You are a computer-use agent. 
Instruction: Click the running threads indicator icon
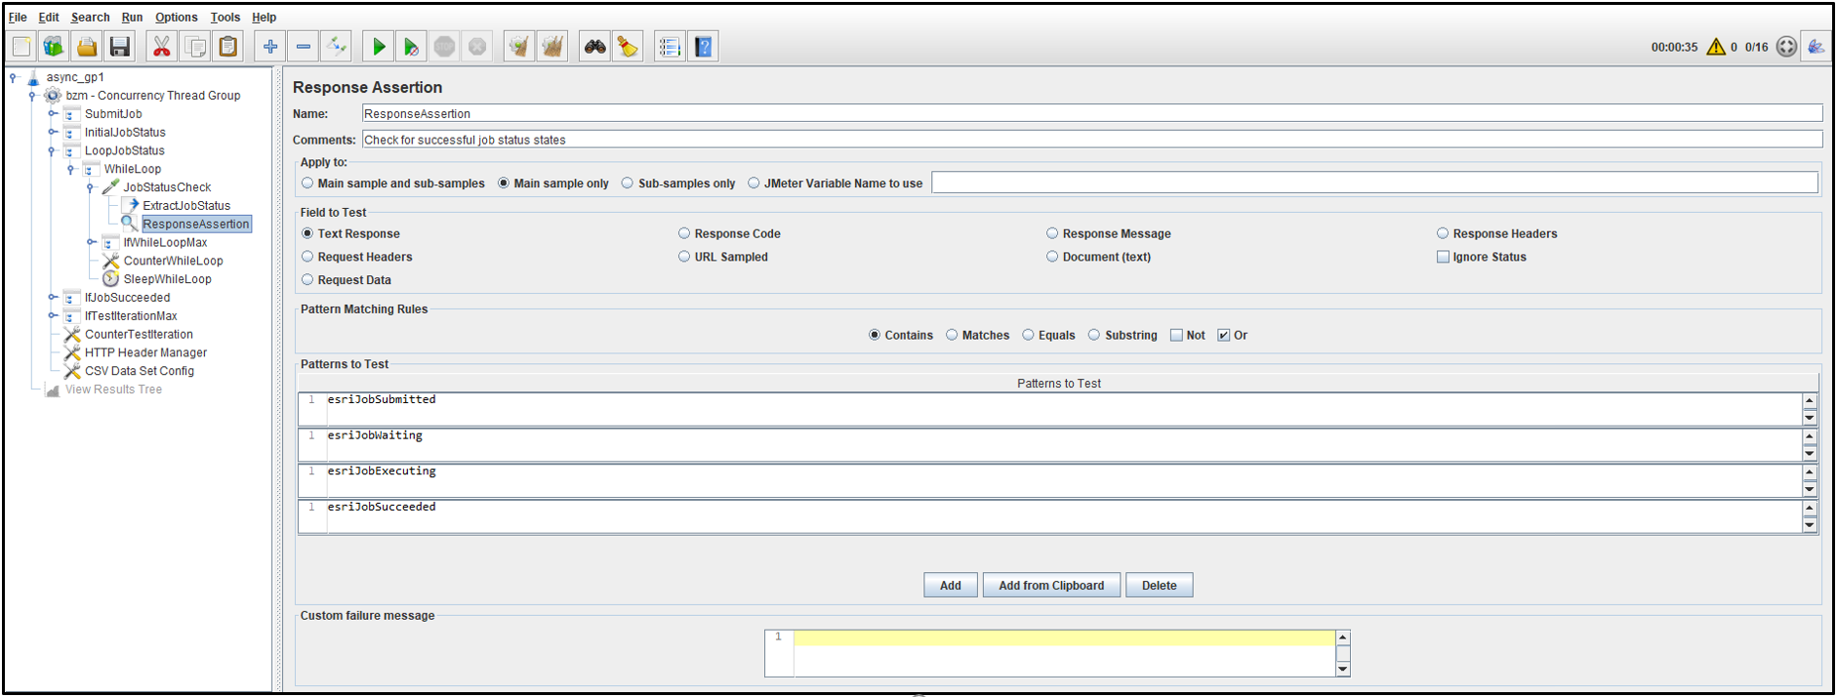click(x=1786, y=46)
